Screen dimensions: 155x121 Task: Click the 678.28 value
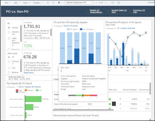point(30,57)
